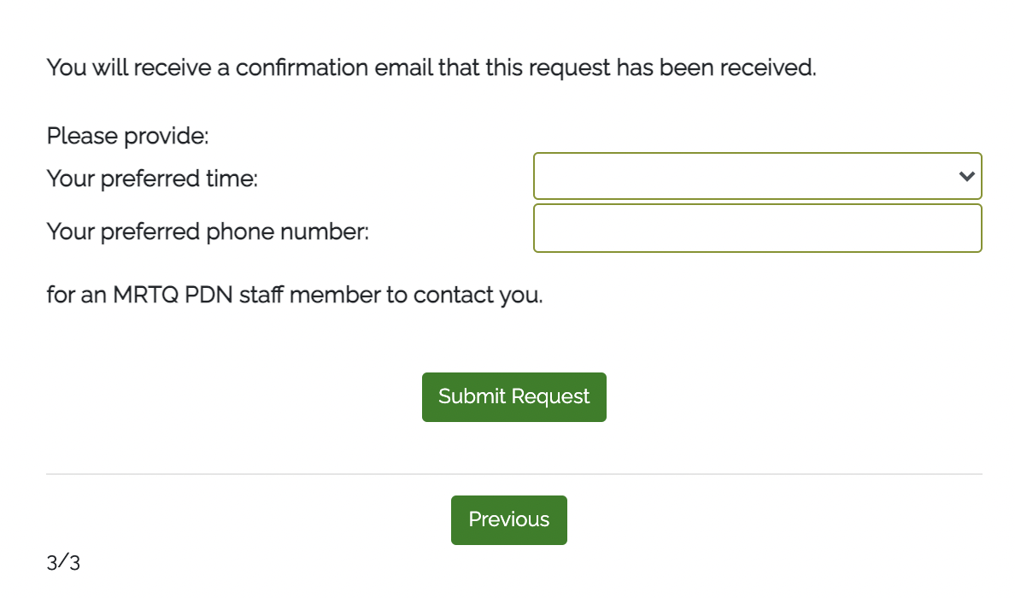Click the 3/3 page step indicator

pos(63,563)
